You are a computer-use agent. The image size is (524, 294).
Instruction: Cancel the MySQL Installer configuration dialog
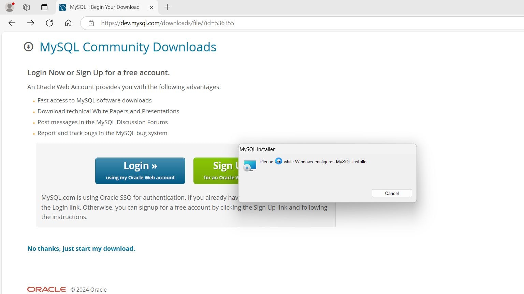click(392, 193)
